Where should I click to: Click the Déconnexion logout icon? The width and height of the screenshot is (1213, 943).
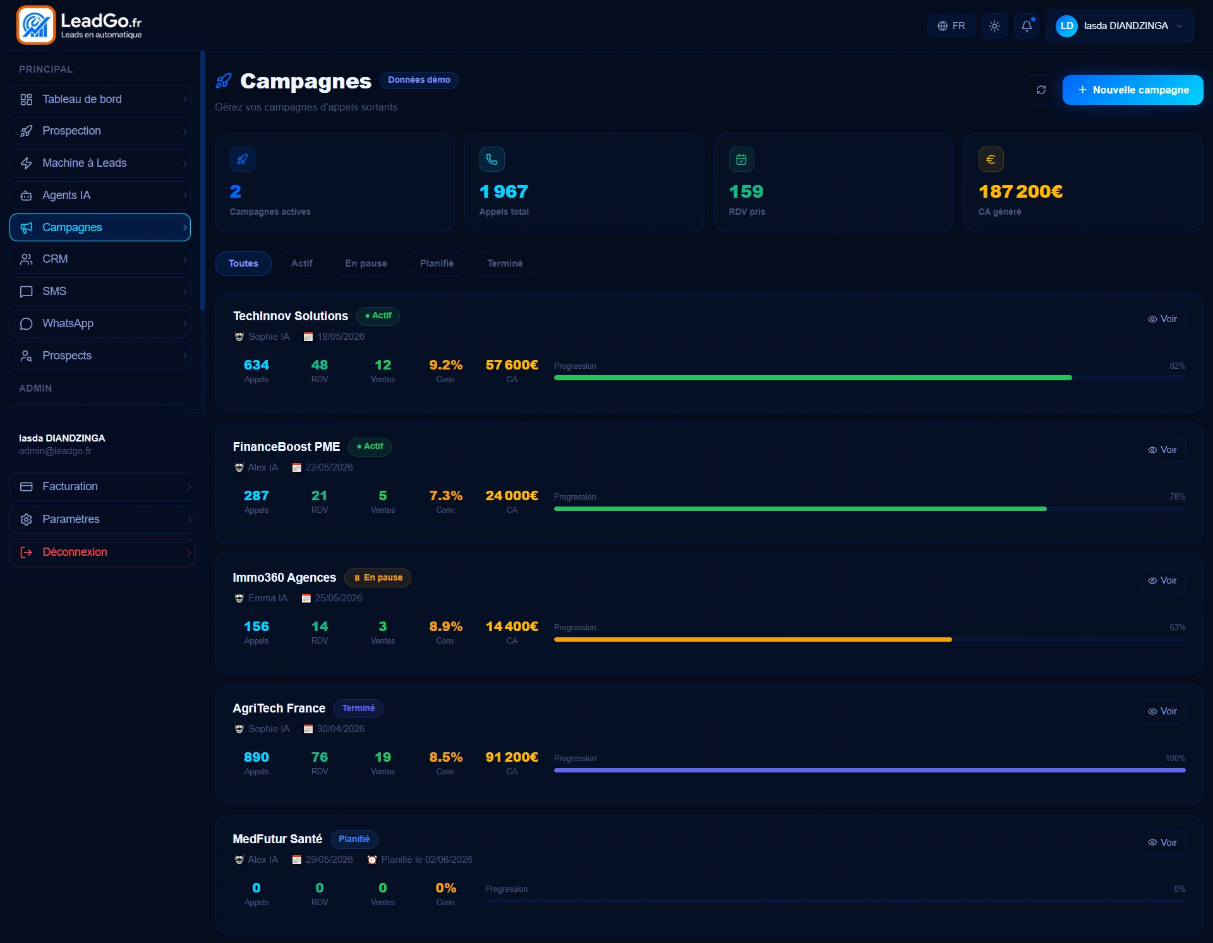pyautogui.click(x=27, y=553)
